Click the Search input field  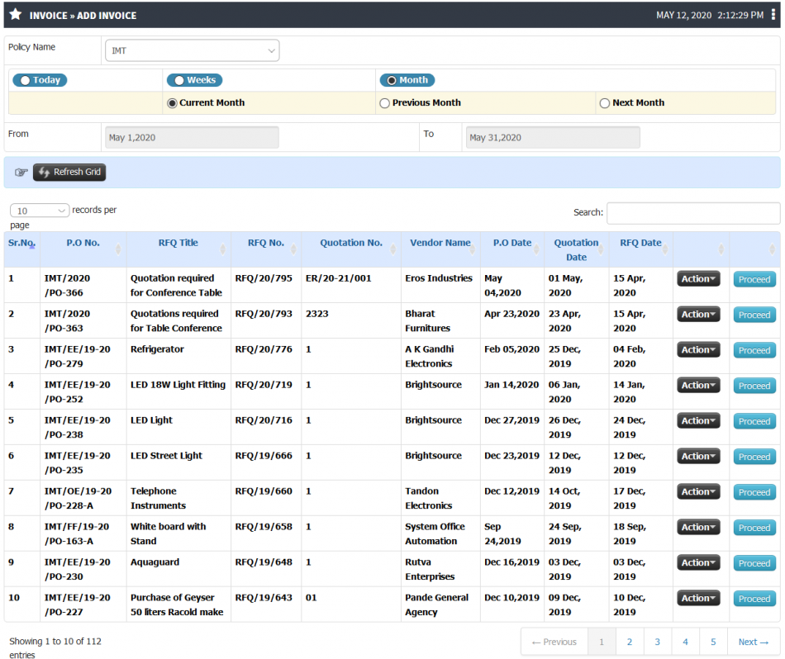(693, 213)
